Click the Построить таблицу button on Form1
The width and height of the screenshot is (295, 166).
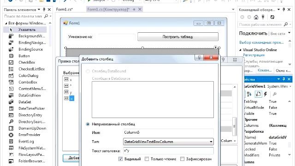pos(178,37)
